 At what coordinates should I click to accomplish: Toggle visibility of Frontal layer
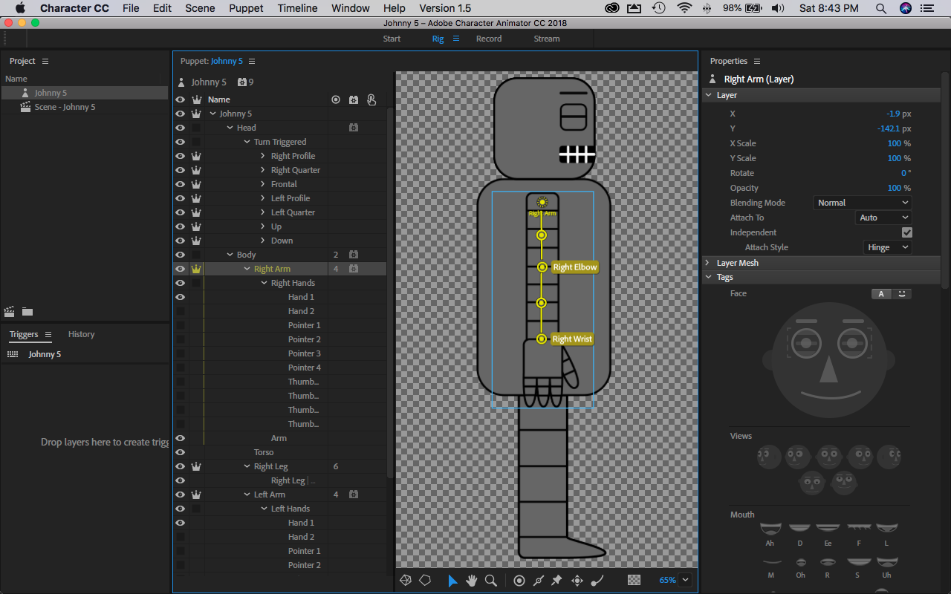pyautogui.click(x=180, y=184)
